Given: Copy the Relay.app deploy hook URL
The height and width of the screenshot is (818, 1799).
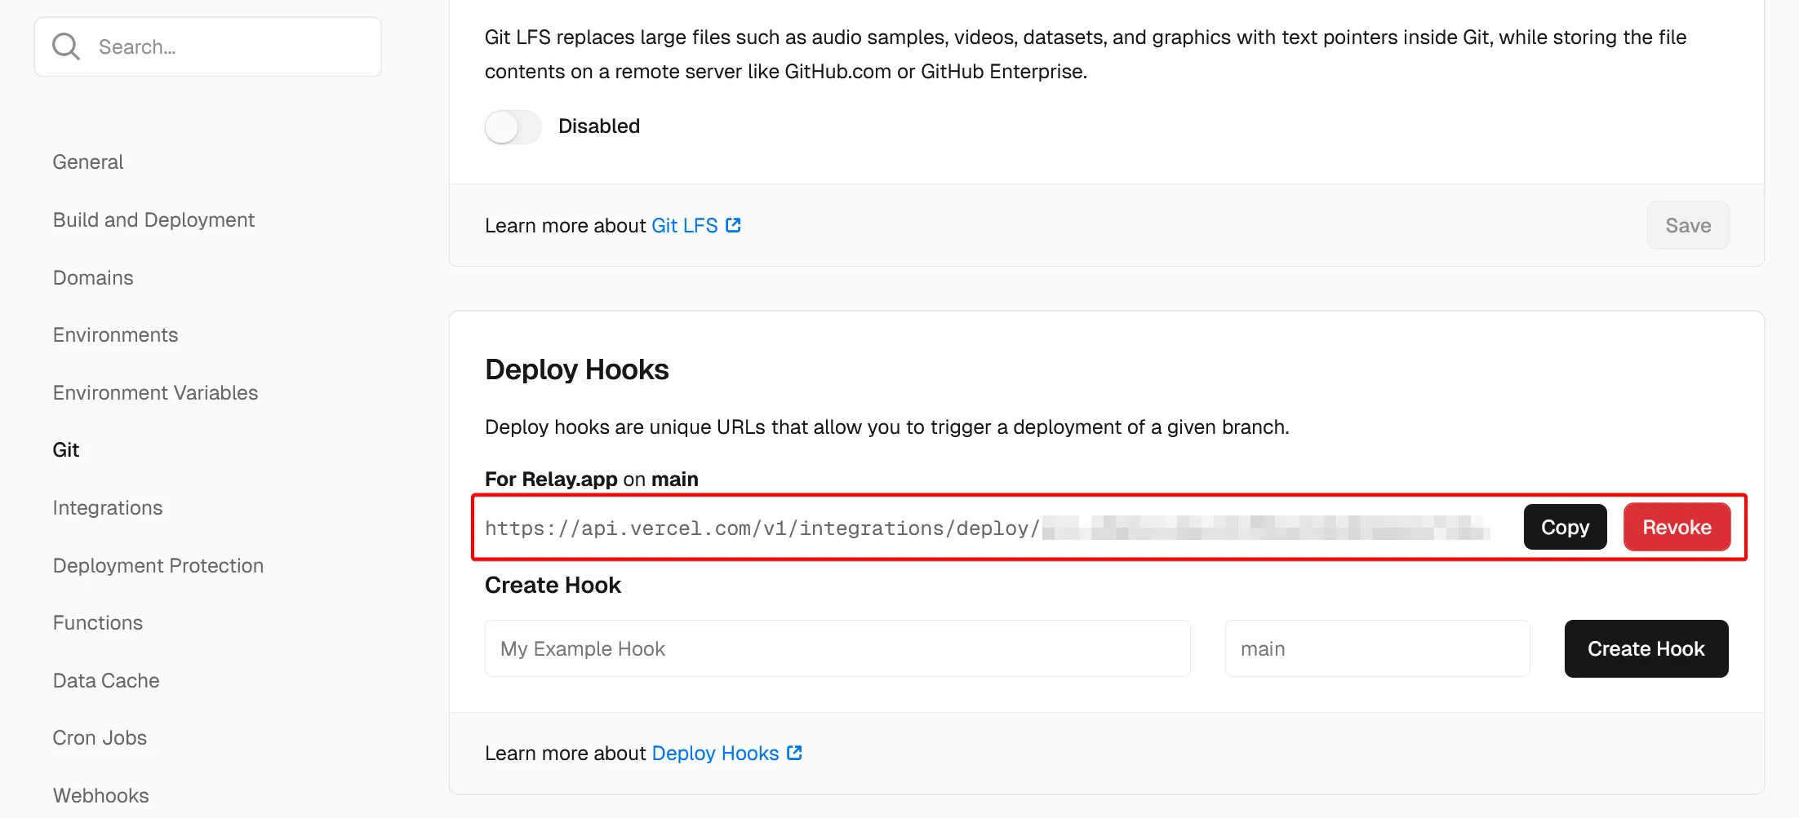Looking at the screenshot, I should point(1565,527).
